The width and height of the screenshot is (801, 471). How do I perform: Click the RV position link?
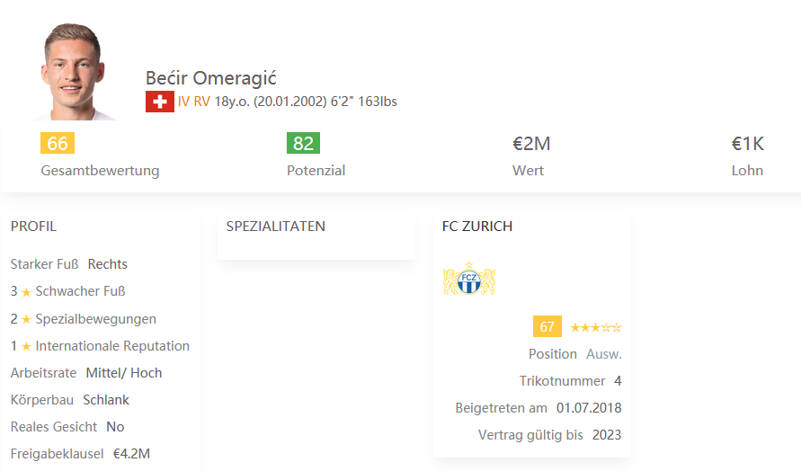click(x=201, y=102)
